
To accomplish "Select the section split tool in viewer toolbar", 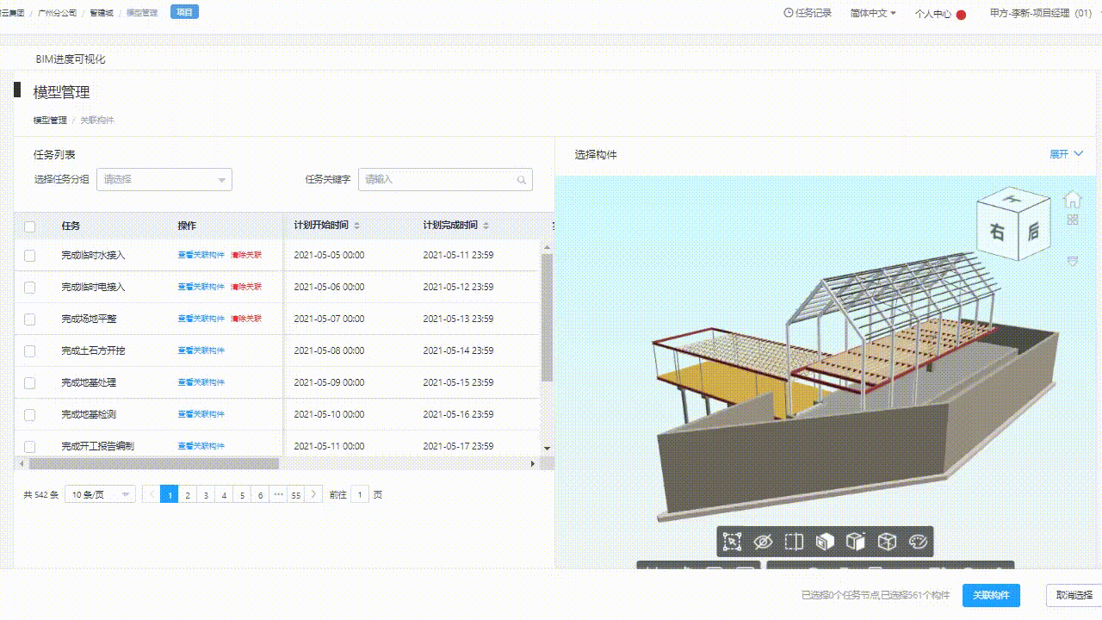I will point(794,542).
